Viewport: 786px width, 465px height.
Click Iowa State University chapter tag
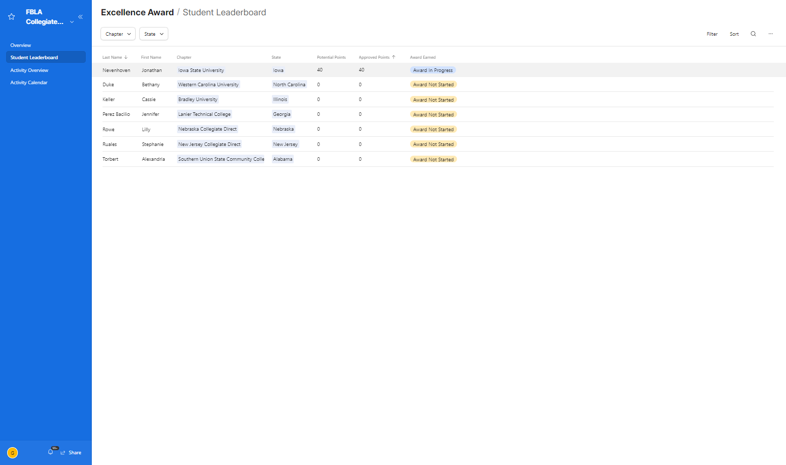tap(201, 70)
